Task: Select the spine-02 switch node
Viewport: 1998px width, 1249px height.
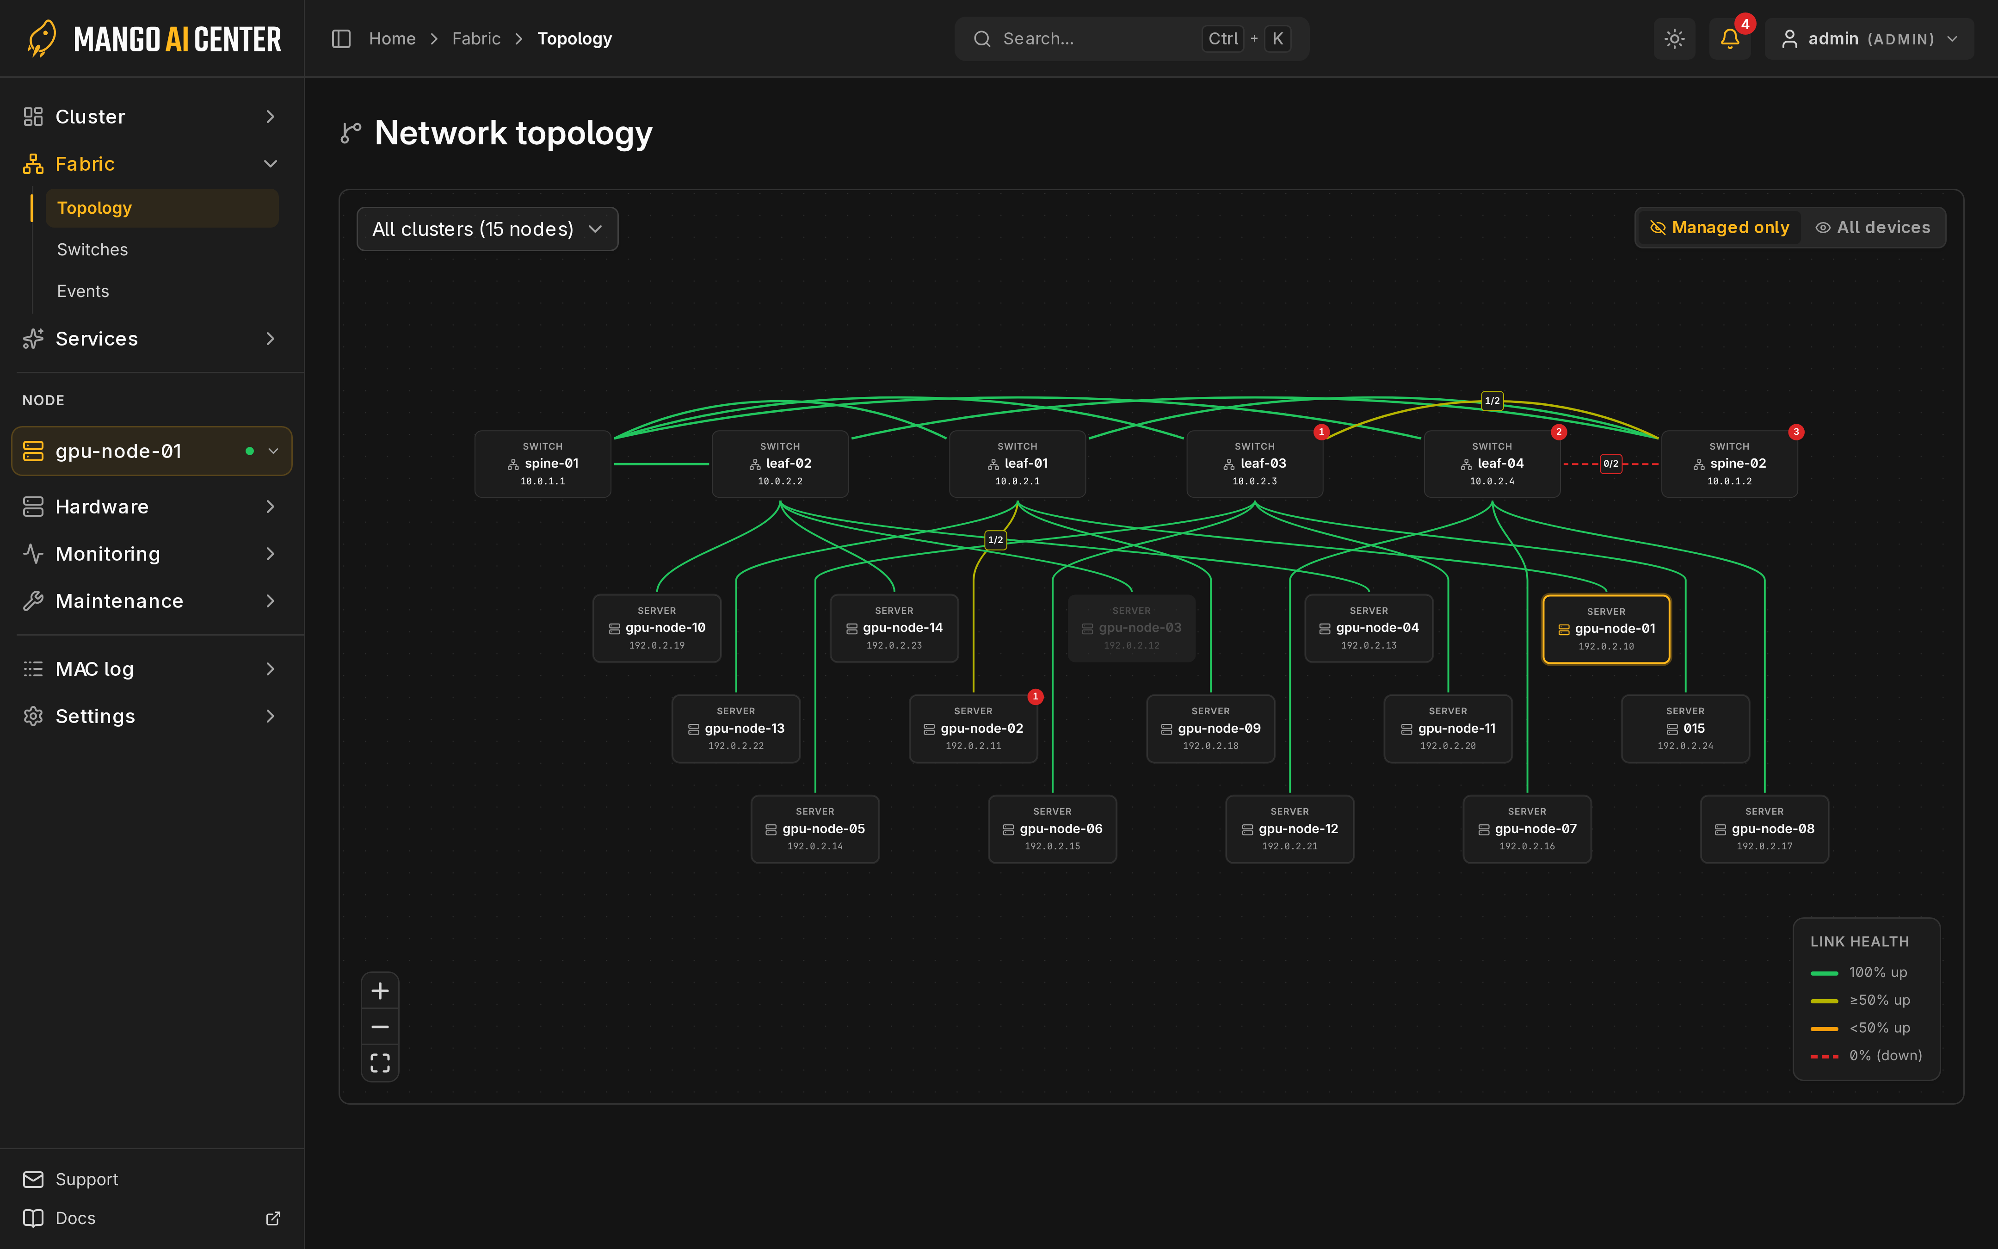Action: tap(1729, 464)
